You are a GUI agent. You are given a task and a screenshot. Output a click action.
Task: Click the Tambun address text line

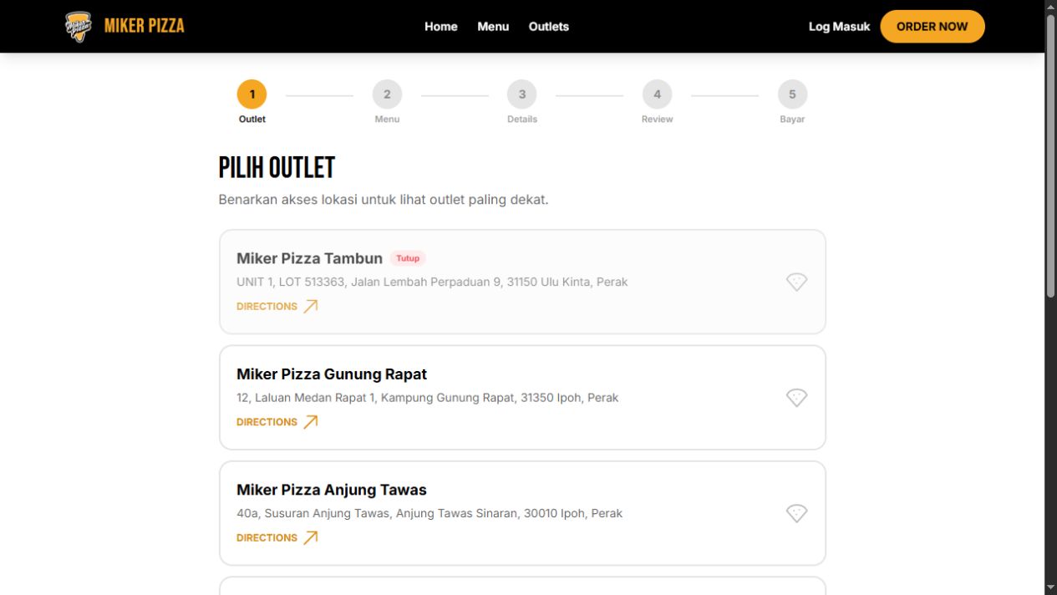click(432, 282)
